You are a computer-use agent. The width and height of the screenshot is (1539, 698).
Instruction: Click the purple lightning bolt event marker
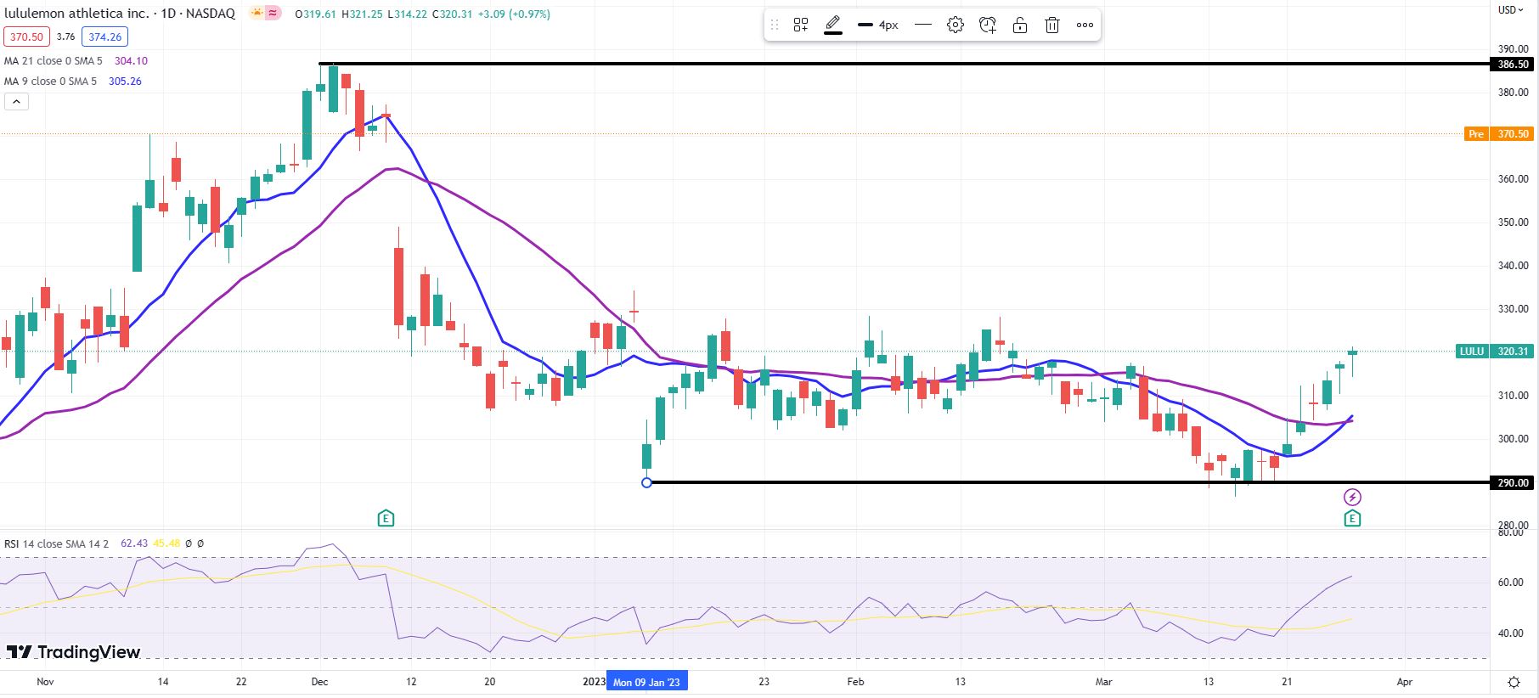(x=1352, y=497)
